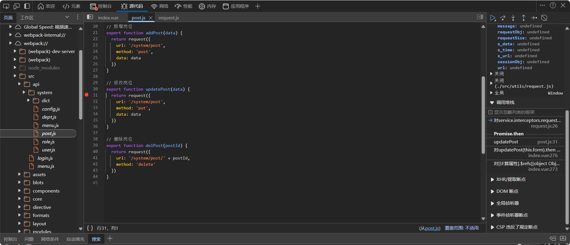Open the page/workspace tab dropdown chevron
The width and height of the screenshot is (570, 245).
pyautogui.click(x=67, y=17)
